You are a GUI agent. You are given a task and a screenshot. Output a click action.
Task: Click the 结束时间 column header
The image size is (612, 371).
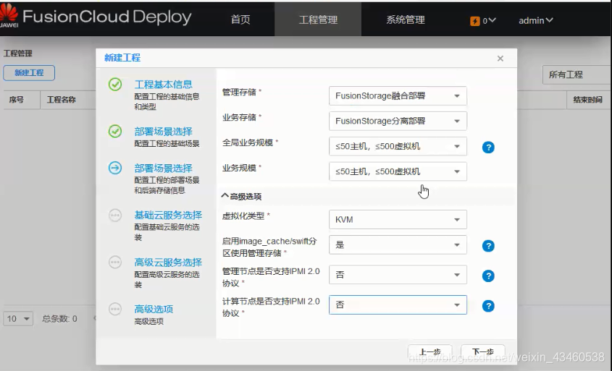point(587,100)
